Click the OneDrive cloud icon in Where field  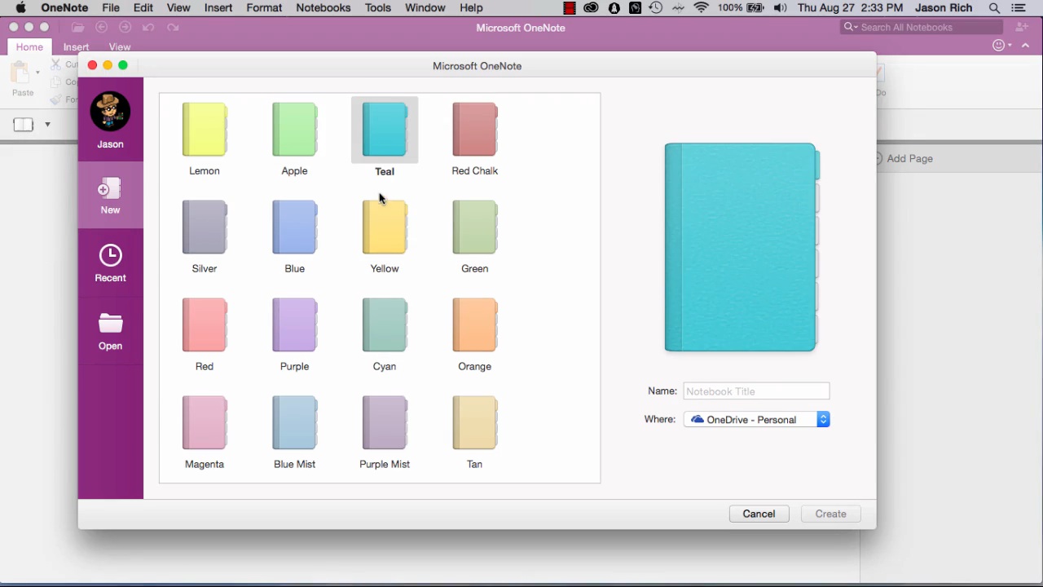698,419
